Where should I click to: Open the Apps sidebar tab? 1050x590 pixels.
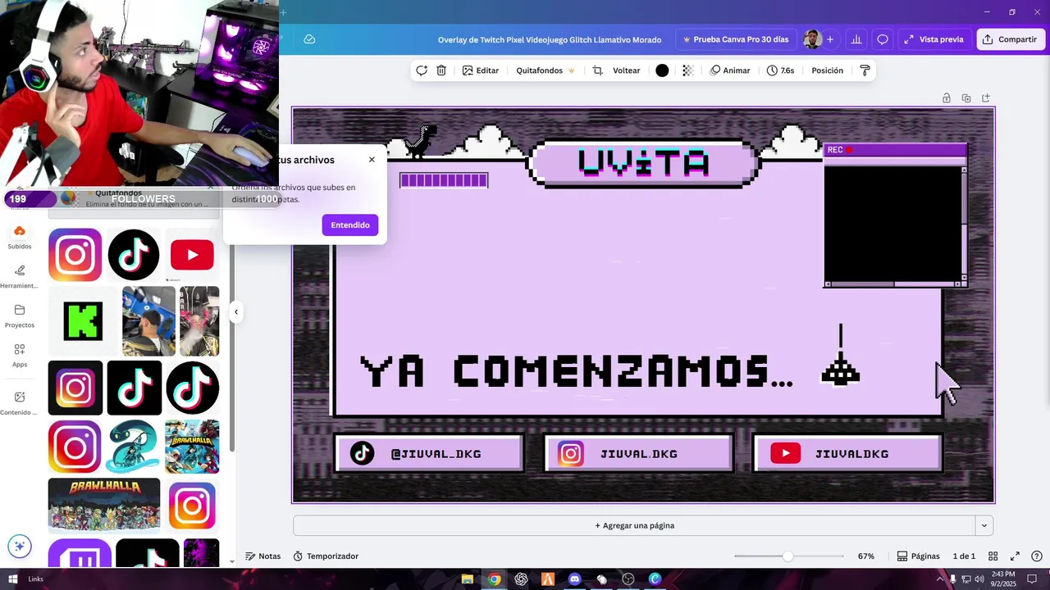point(20,356)
